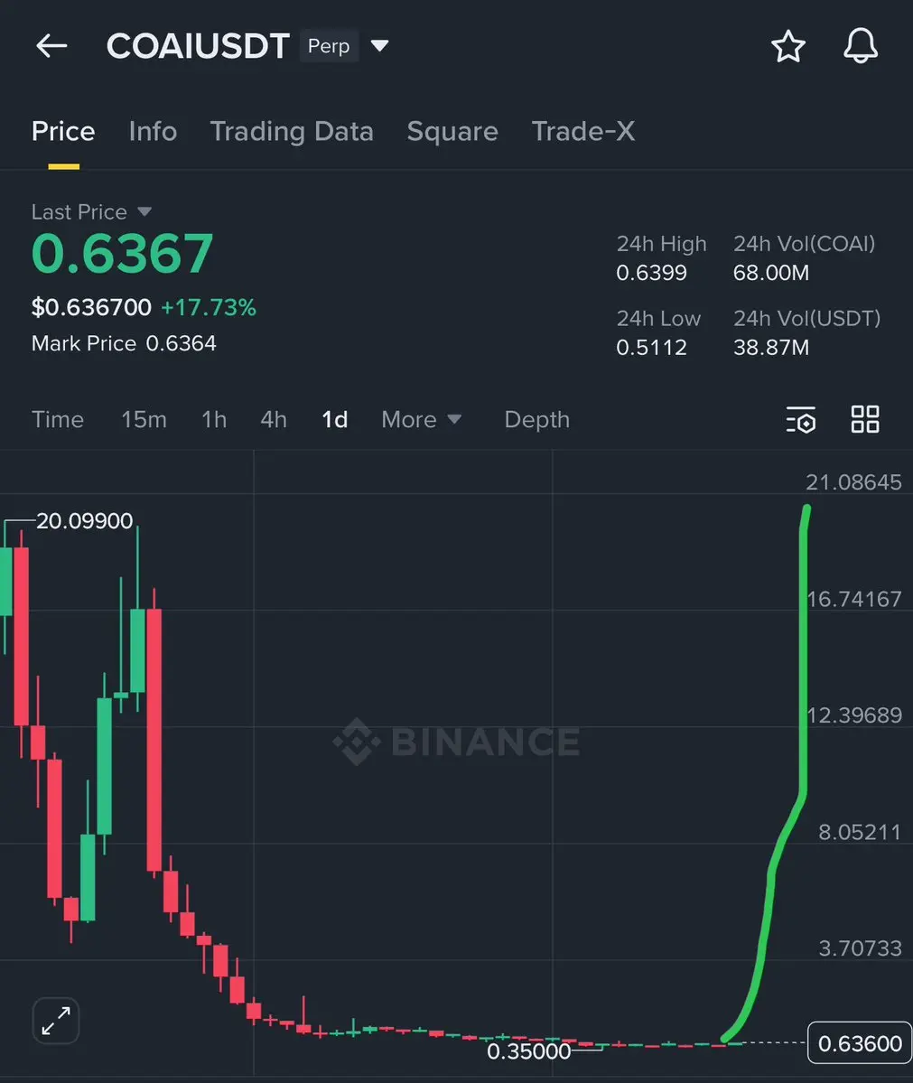Tap the 0.6367 last price value
913x1083 pixels.
click(122, 254)
